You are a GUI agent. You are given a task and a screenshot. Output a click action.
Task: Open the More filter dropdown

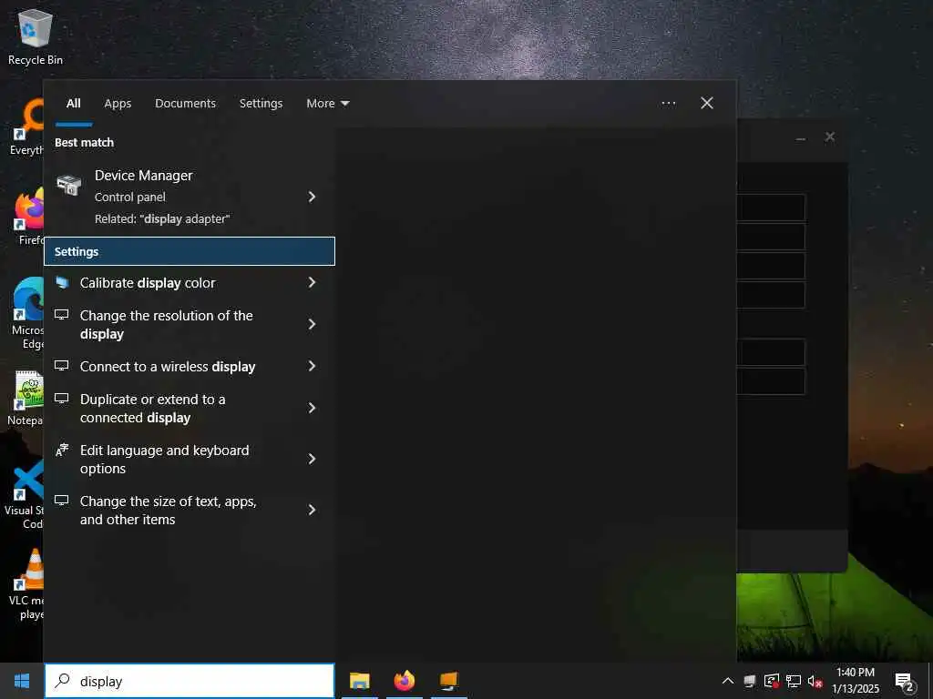pos(328,104)
